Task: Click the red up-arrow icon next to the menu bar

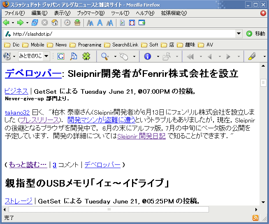Action: 263,13
